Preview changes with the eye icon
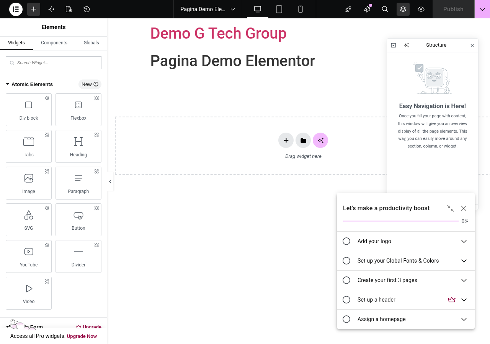Viewport: 490px width, 344px height. (x=421, y=9)
